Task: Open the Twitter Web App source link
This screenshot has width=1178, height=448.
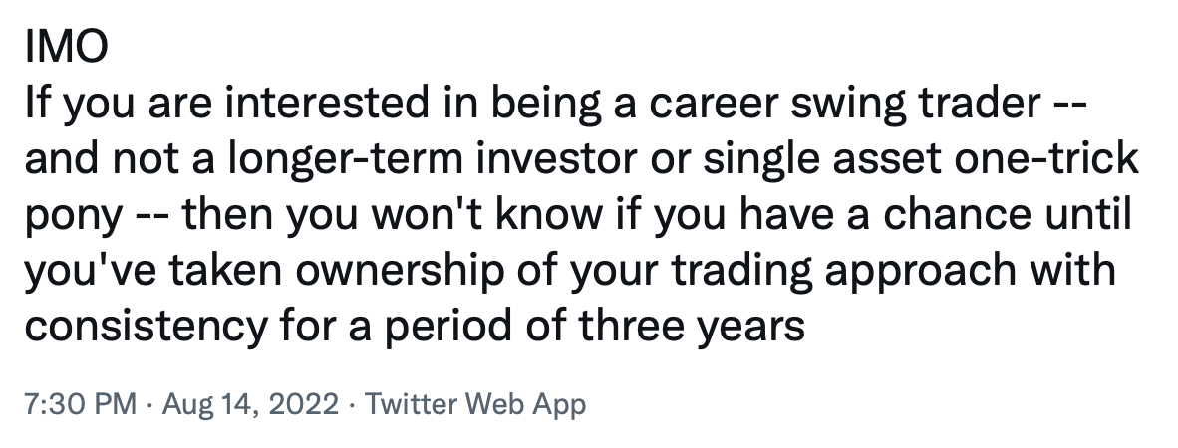Action: (474, 405)
